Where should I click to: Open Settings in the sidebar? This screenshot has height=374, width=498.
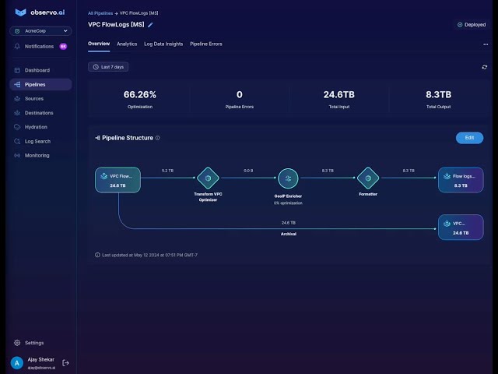click(x=34, y=343)
